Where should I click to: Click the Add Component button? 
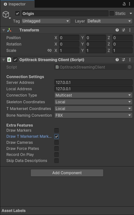[67, 173]
